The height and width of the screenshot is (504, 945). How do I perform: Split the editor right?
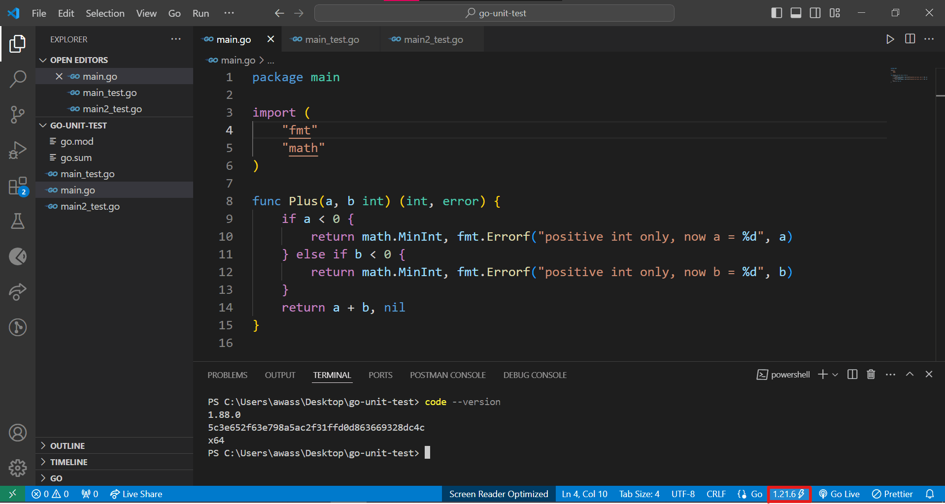coord(910,39)
